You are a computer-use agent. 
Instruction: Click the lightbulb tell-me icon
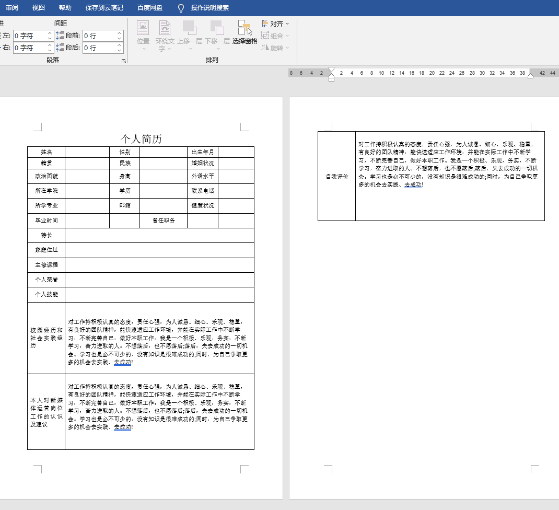[x=181, y=8]
